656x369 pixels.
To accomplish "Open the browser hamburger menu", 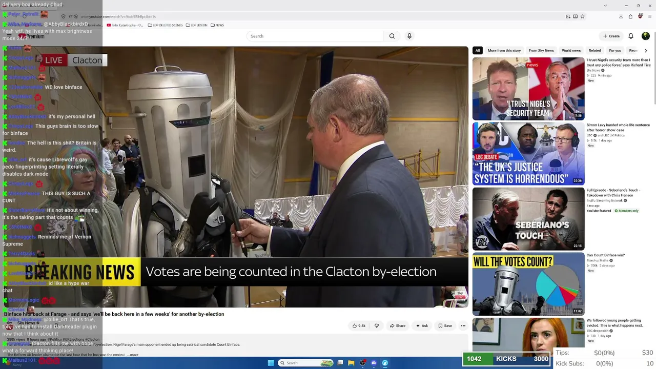I will pos(650,16).
